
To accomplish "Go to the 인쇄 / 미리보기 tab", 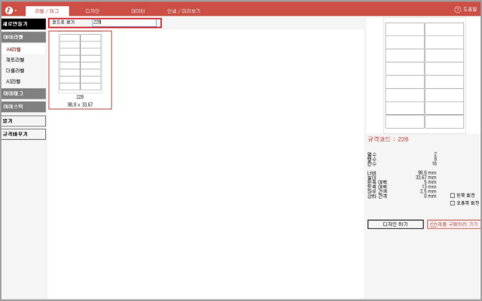I will pyautogui.click(x=184, y=11).
